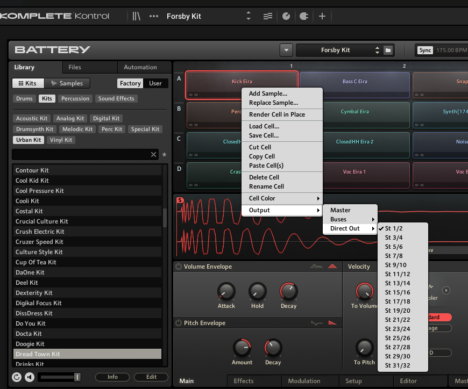Image resolution: width=468 pixels, height=389 pixels.
Task: Toggle the Volume Envelope power button
Action: (178, 266)
